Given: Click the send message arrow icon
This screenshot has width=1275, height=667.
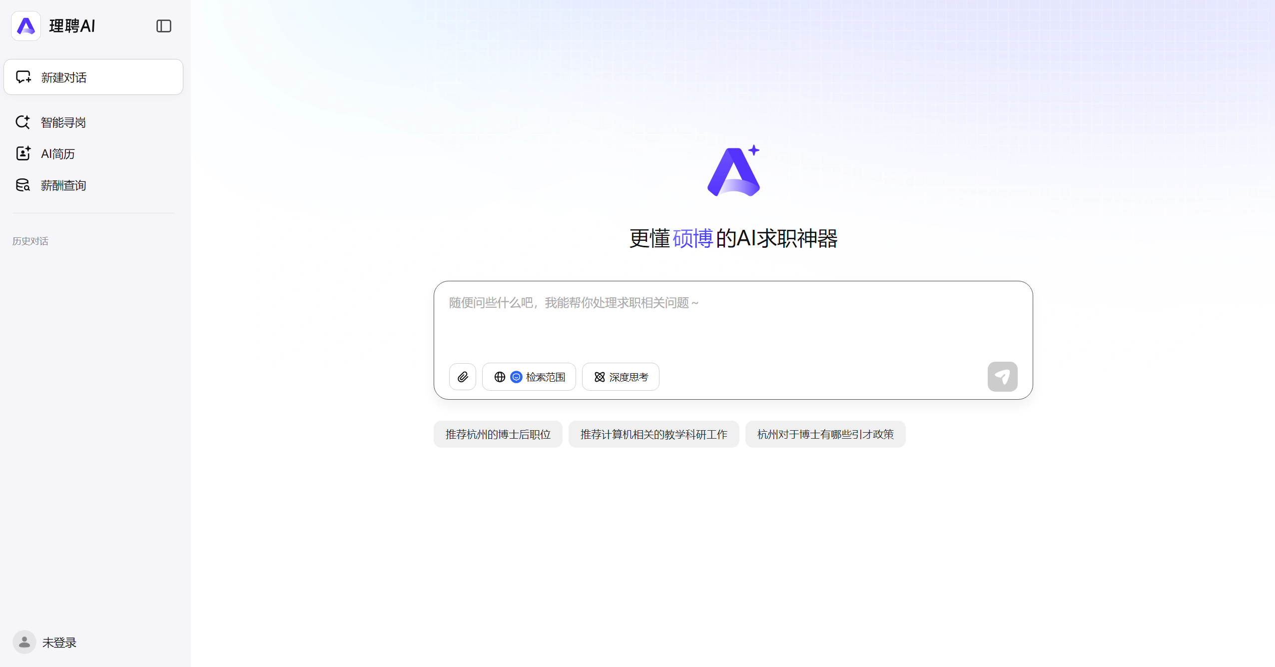Looking at the screenshot, I should coord(1003,376).
